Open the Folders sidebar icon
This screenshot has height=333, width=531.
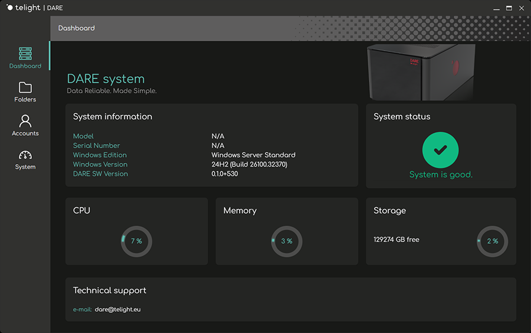[x=25, y=87]
